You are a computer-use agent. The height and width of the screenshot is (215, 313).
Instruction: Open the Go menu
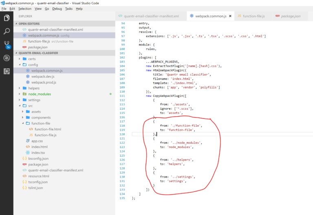[x=47, y=9]
